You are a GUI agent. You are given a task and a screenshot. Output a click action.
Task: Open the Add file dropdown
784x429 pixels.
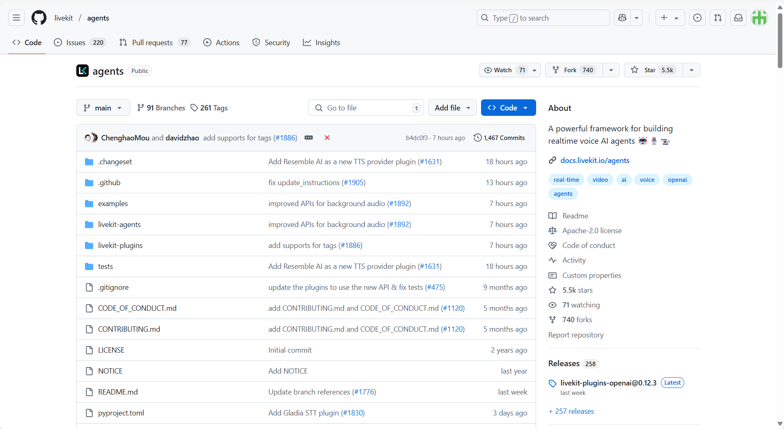(452, 108)
